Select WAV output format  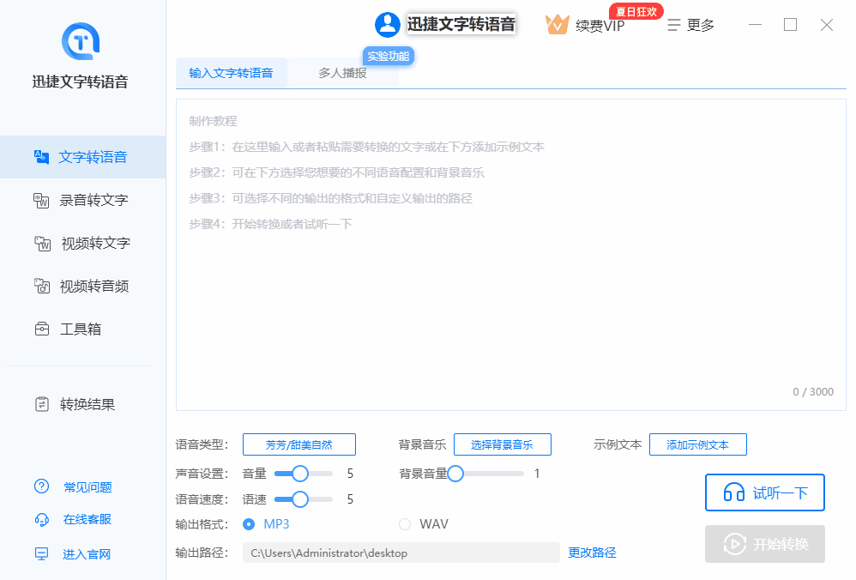(x=405, y=524)
